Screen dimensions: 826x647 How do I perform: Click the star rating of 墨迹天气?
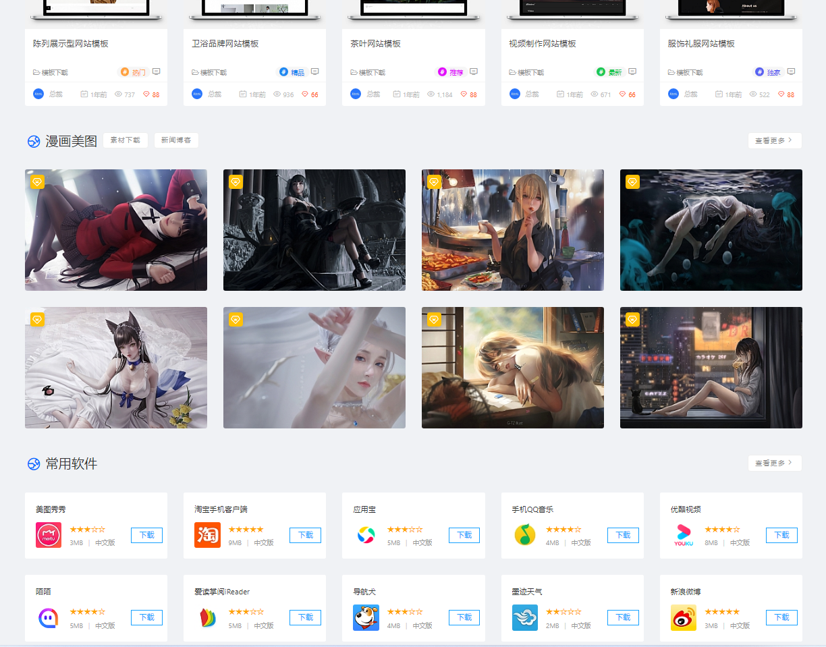coord(563,612)
